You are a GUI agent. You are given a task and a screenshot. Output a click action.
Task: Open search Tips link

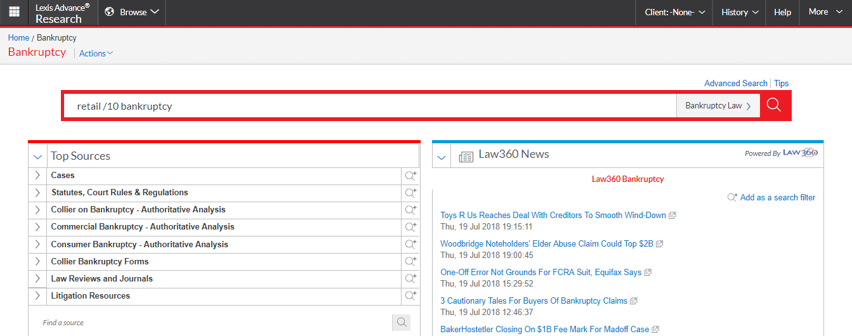tap(782, 83)
